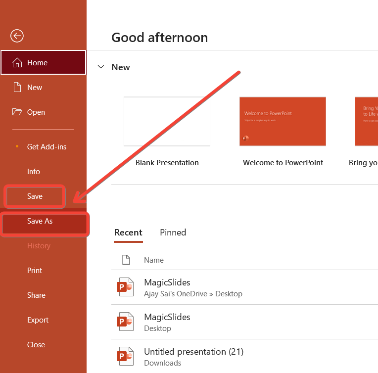Click the back arrow circle icon
378x373 pixels.
tap(17, 36)
